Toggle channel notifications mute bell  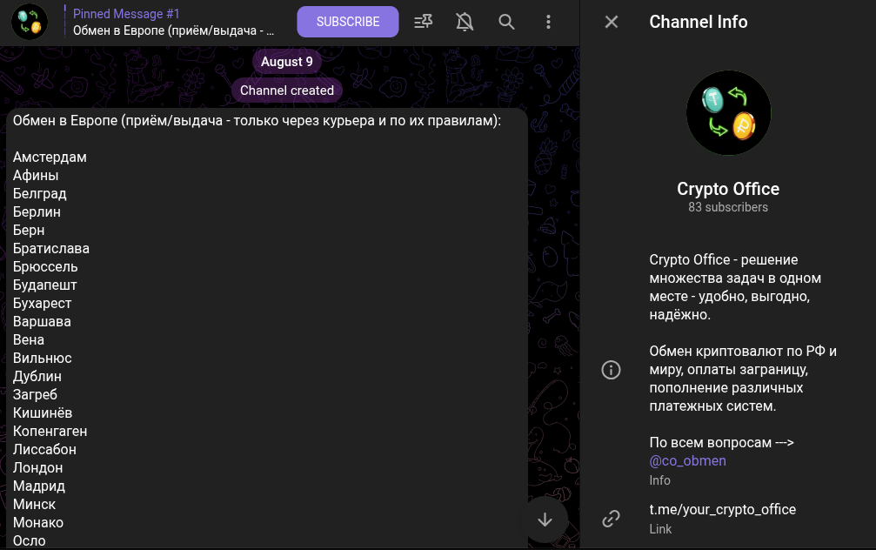pyautogui.click(x=465, y=22)
